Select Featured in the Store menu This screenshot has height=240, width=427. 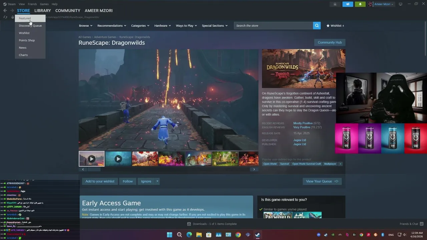(30, 18)
